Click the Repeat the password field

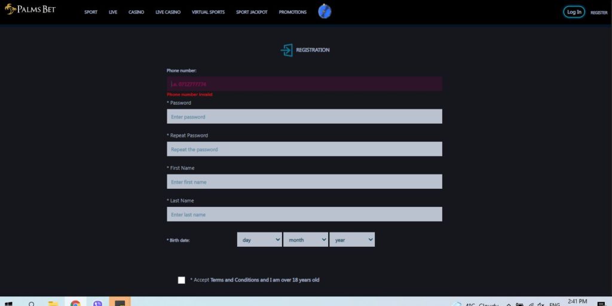pos(304,149)
